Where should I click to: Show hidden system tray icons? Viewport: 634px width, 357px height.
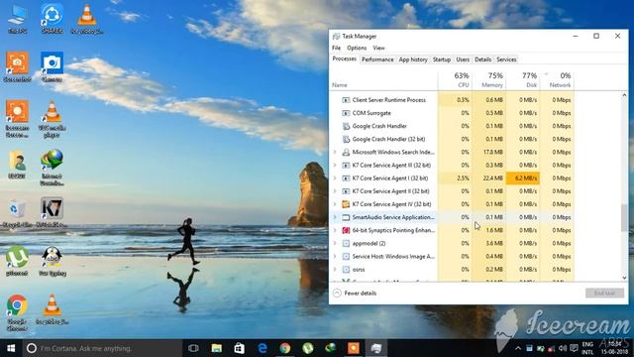pyautogui.click(x=518, y=348)
